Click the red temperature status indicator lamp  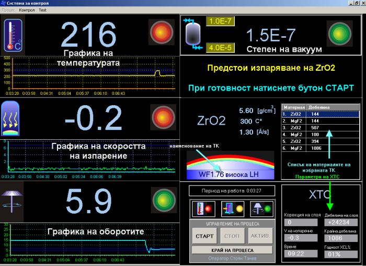[162, 32]
